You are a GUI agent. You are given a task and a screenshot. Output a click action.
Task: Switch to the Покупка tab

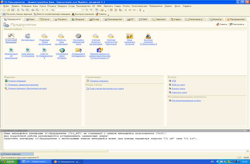[x=61, y=19]
